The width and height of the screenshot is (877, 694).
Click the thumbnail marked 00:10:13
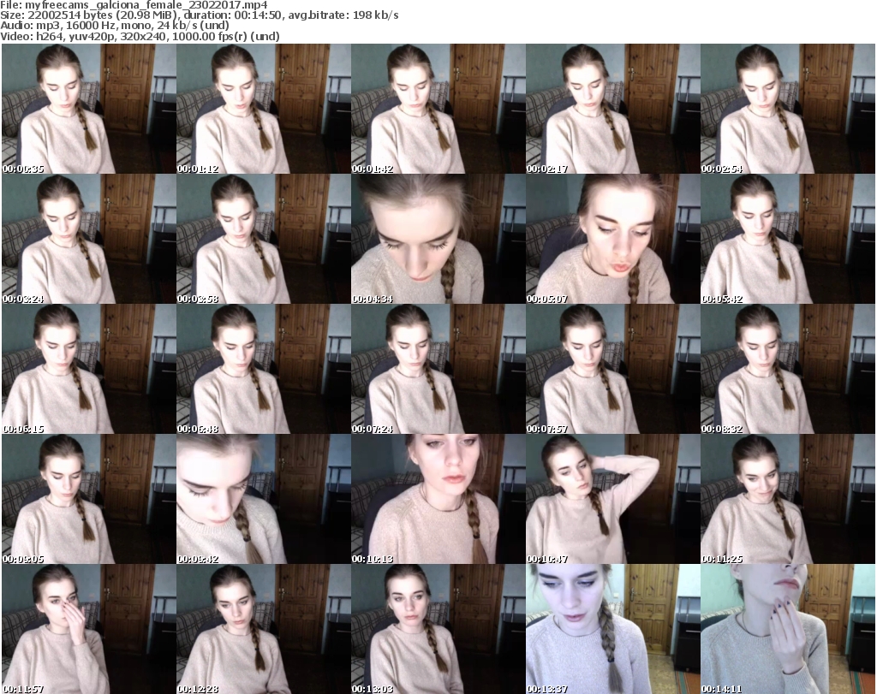coord(438,500)
